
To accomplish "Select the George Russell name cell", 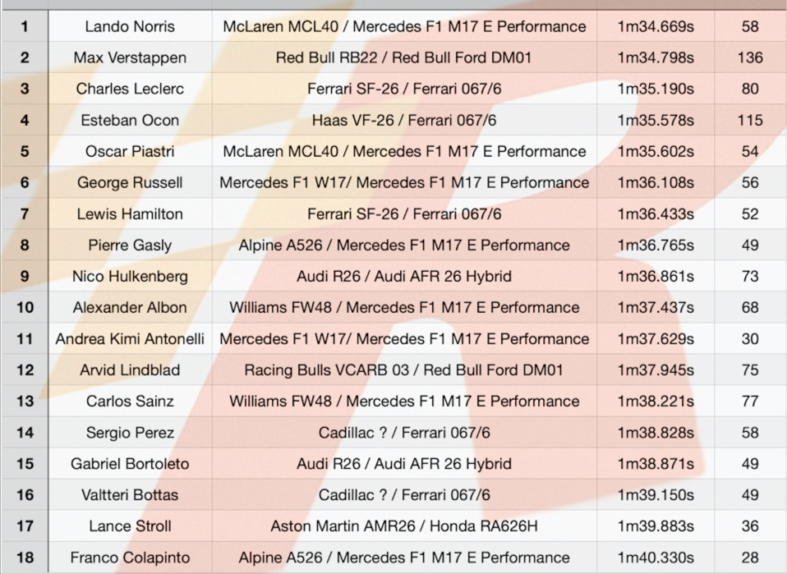I will pos(130,182).
